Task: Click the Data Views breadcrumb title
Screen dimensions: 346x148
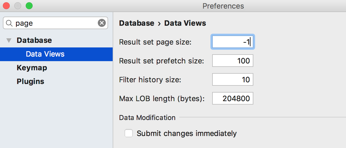Action: [185, 23]
